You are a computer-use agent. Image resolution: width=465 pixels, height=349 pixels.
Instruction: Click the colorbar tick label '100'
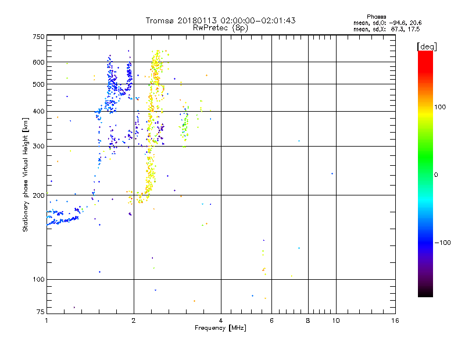coord(440,107)
